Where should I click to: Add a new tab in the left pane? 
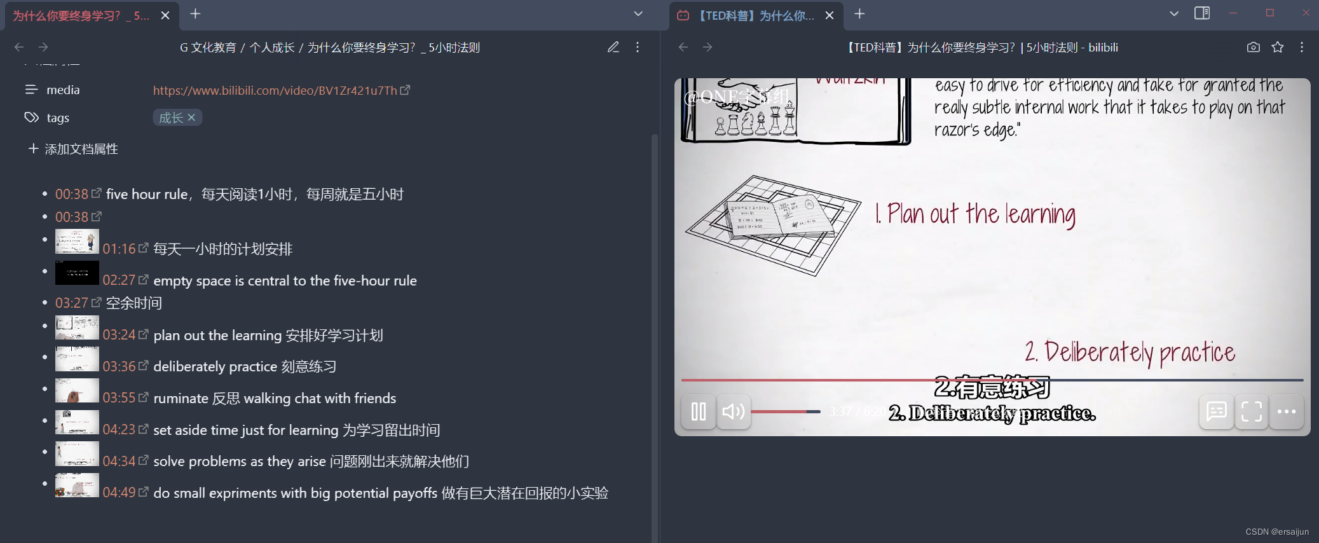pyautogui.click(x=195, y=13)
